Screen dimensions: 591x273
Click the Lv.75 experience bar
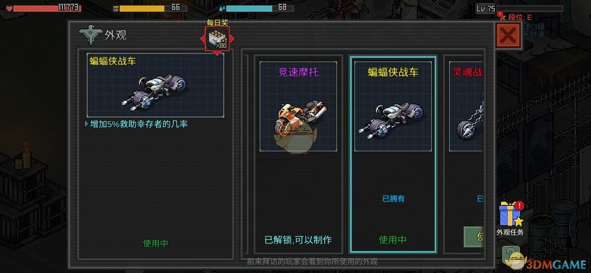point(519,8)
